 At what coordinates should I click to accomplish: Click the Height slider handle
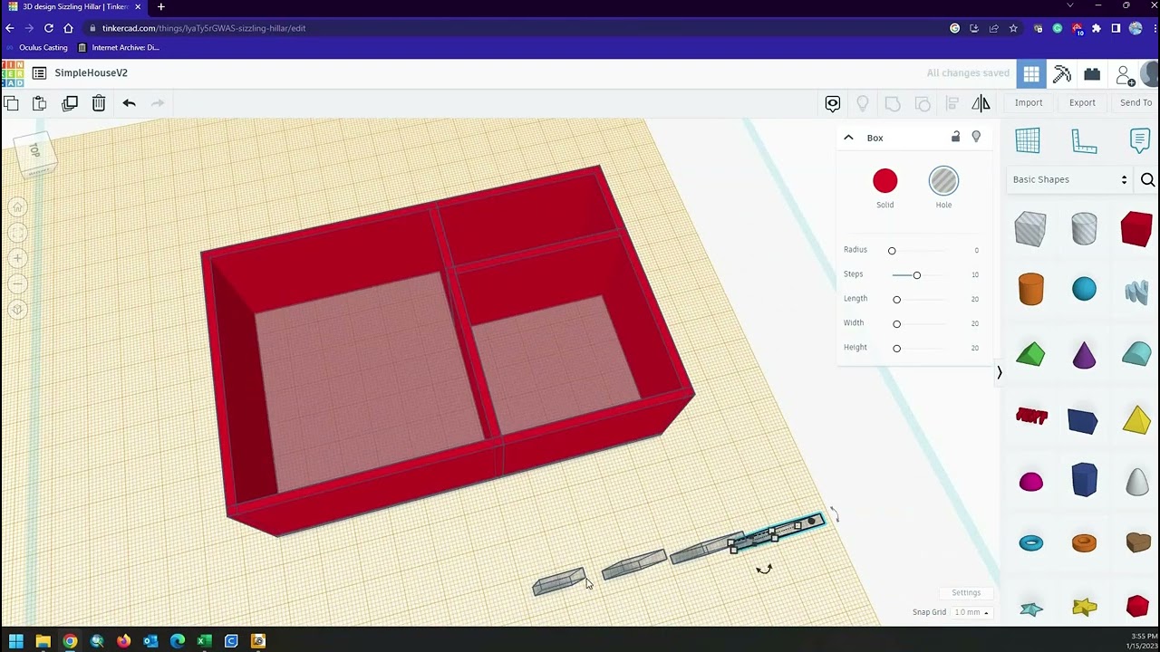(x=896, y=349)
